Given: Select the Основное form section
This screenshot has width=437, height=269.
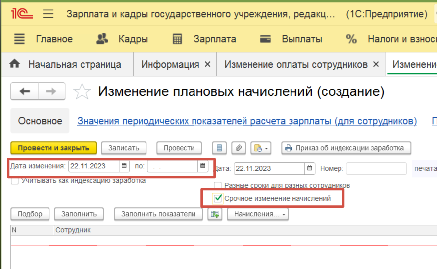Looking at the screenshot, I should coord(40,121).
